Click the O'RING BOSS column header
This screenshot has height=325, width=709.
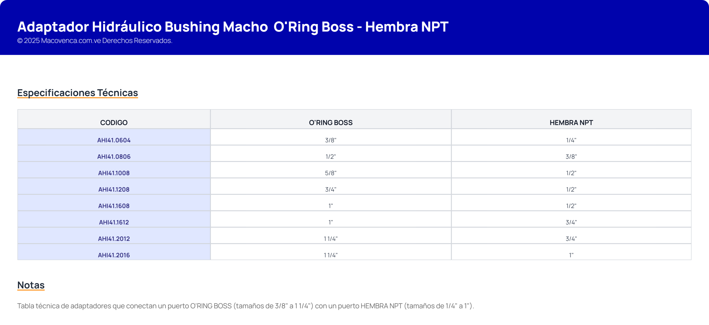pyautogui.click(x=331, y=123)
